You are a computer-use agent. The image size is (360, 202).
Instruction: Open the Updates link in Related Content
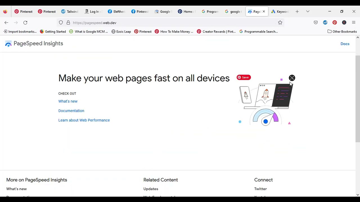[151, 189]
